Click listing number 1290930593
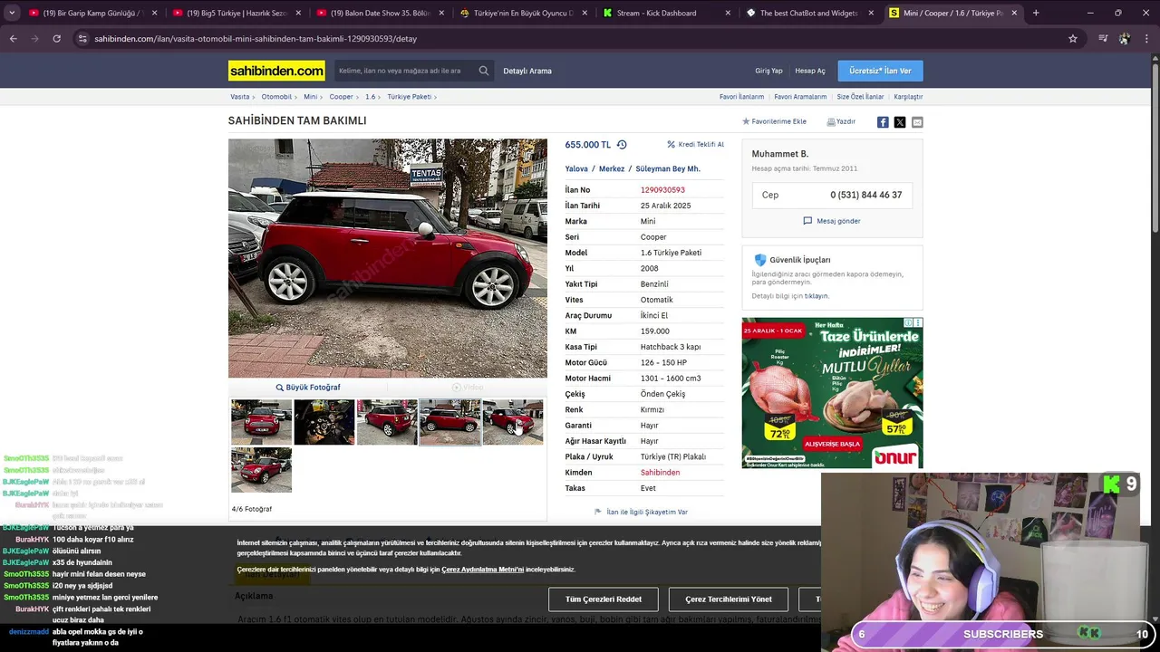Image resolution: width=1160 pixels, height=652 pixels. (x=662, y=190)
